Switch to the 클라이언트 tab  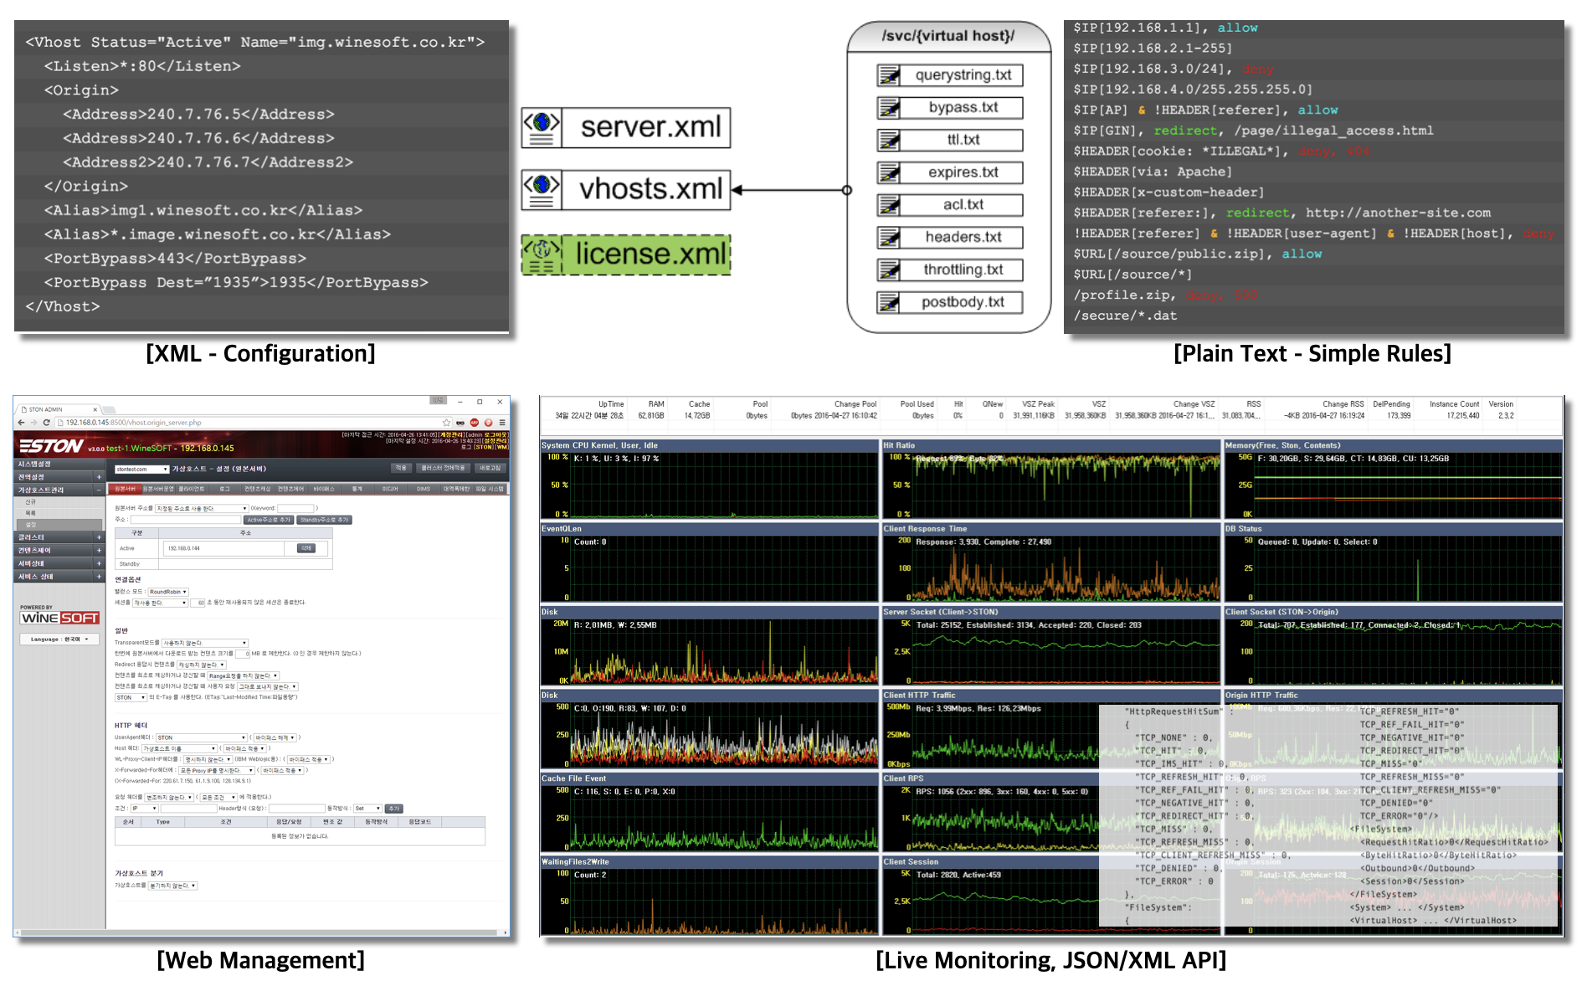point(192,489)
